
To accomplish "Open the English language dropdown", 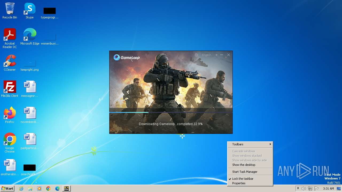I will tap(209, 55).
